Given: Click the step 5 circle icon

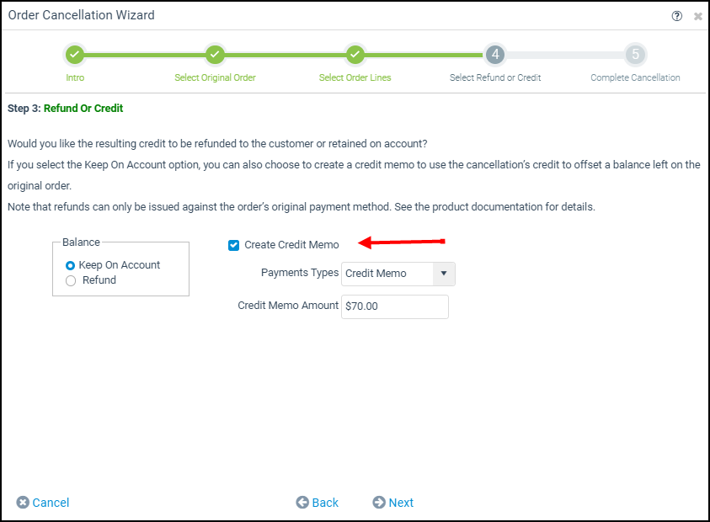Looking at the screenshot, I should 635,55.
